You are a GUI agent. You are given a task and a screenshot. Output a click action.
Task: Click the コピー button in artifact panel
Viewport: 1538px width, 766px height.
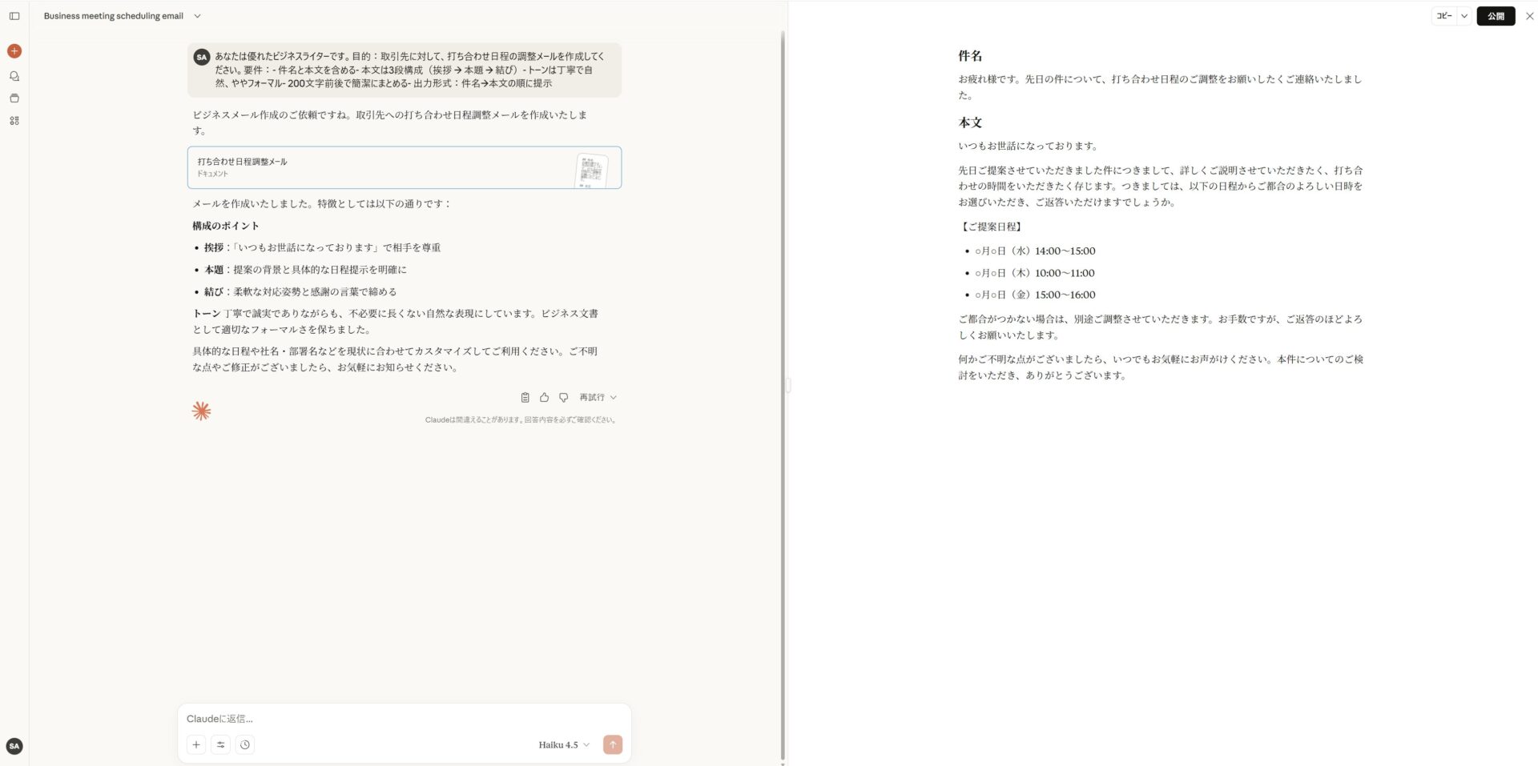click(1443, 16)
